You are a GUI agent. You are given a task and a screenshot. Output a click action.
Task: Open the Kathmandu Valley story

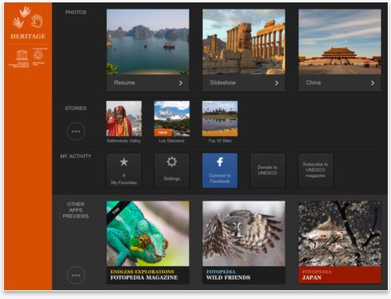click(124, 118)
